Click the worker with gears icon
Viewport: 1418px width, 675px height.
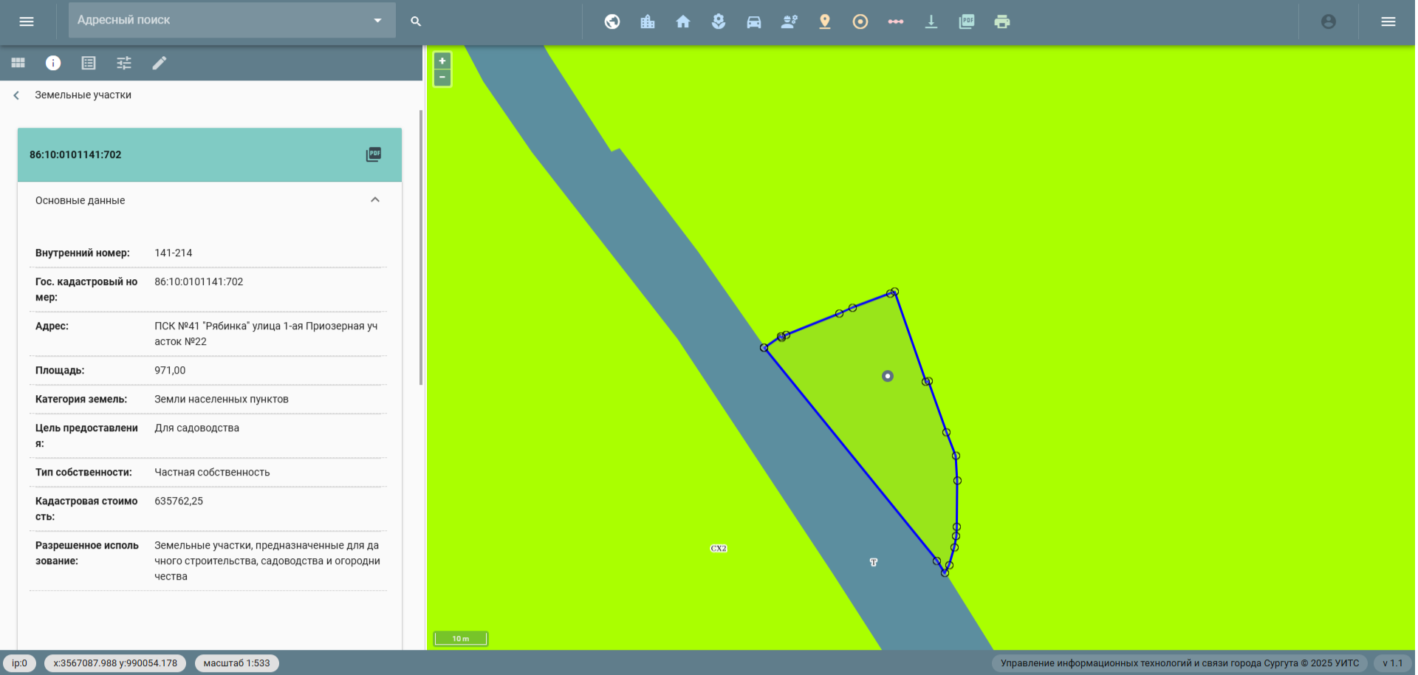pos(790,21)
